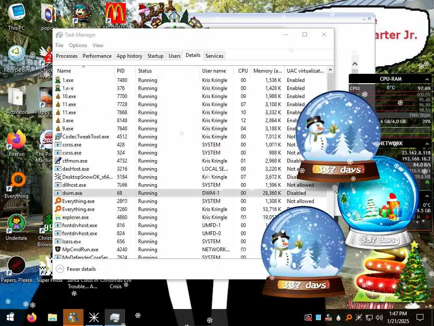
Task: Open the network tray icon
Action: click(x=369, y=318)
